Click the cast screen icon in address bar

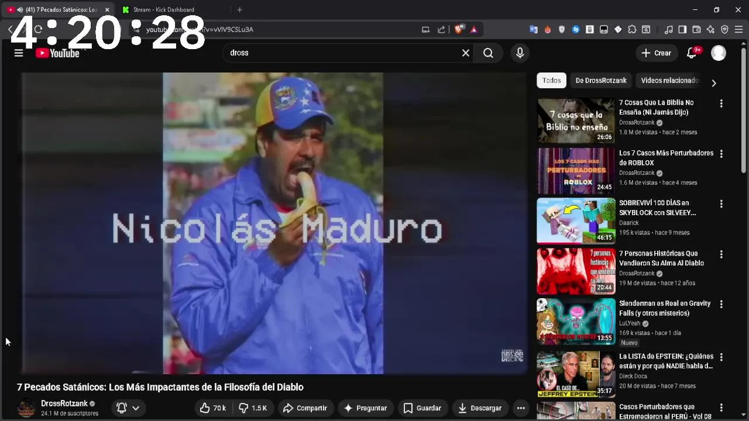coord(425,30)
